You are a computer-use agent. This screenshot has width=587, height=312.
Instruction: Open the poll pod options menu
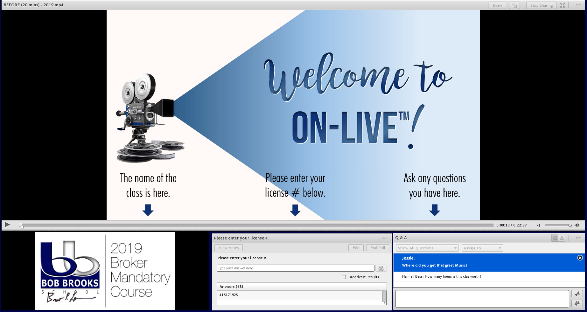[385, 238]
